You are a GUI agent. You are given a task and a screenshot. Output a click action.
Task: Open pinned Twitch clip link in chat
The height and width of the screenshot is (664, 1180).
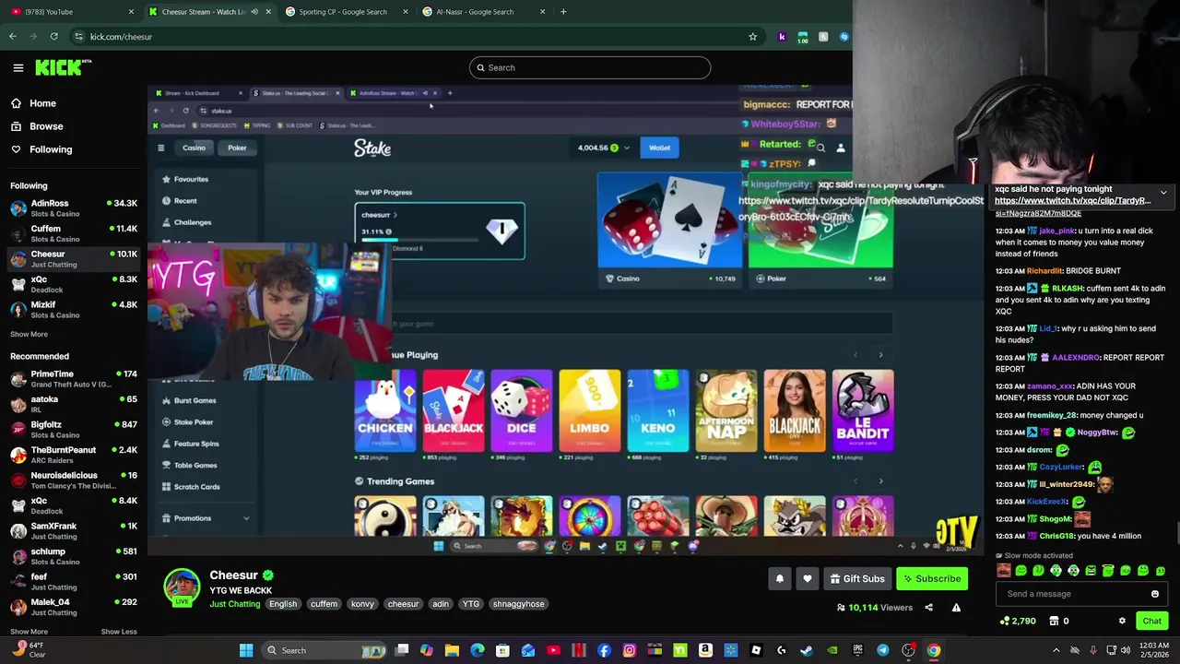[1072, 201]
